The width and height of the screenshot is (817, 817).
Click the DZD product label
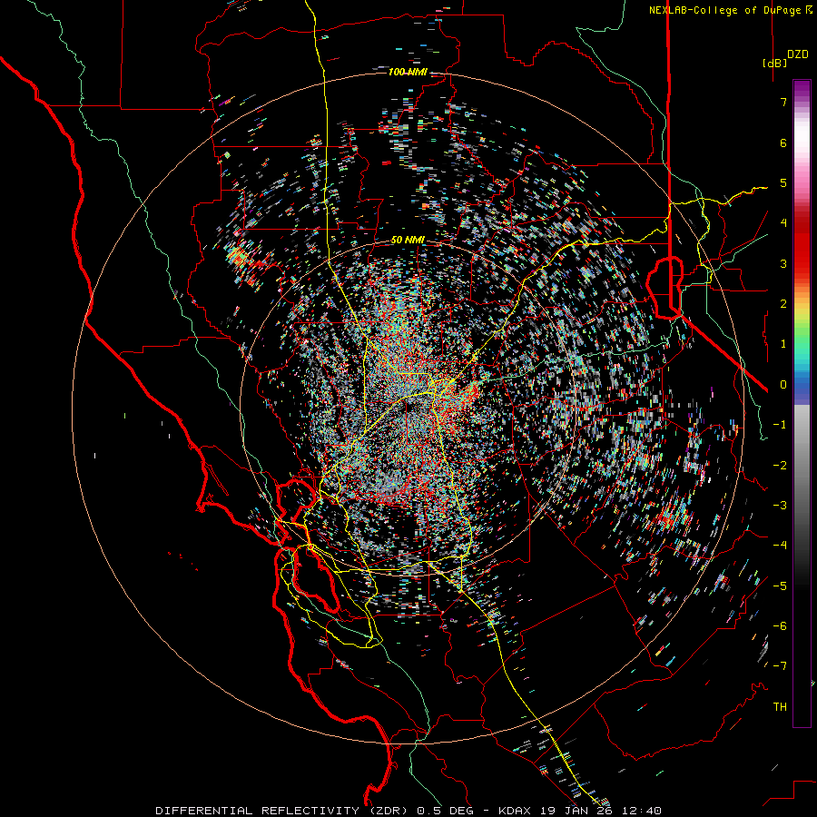pyautogui.click(x=798, y=54)
